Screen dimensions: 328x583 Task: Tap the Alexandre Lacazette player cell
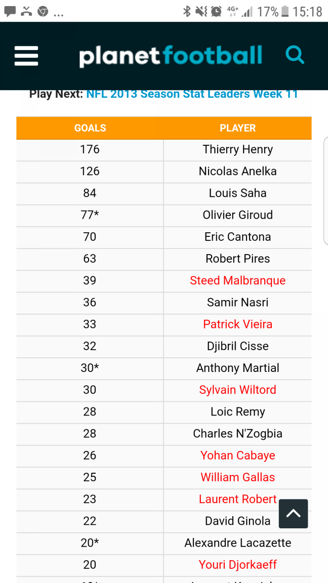point(237,543)
